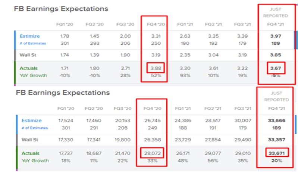Select FQ4 '21 column header in EPS table
Viewport: 298px width, 172px height.
click(x=276, y=24)
